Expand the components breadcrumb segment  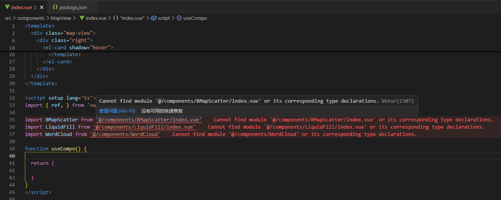pyautogui.click(x=31, y=18)
